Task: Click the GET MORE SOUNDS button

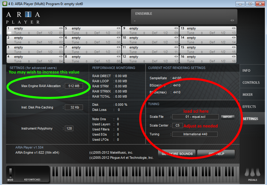Action: pyautogui.click(x=177, y=154)
